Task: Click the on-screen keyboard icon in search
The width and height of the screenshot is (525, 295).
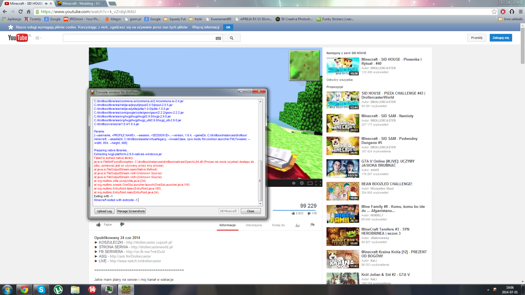Action: [x=218, y=38]
